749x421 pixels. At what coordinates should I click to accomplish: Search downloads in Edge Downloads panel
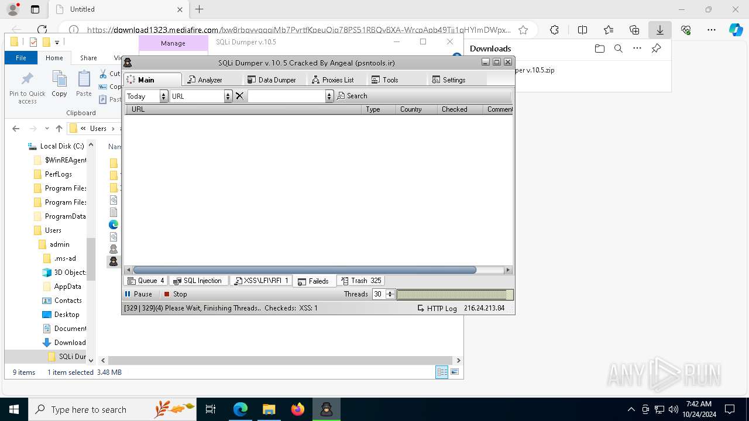[x=618, y=49]
